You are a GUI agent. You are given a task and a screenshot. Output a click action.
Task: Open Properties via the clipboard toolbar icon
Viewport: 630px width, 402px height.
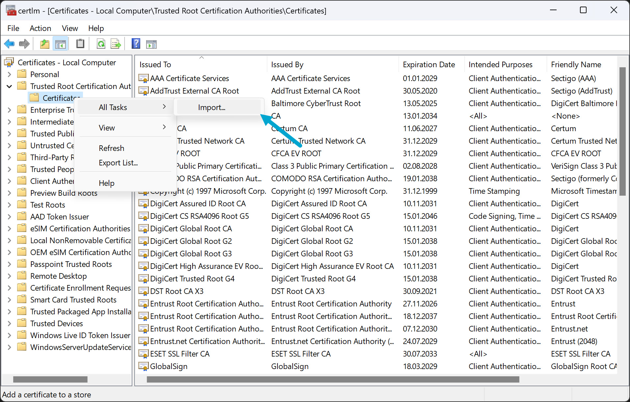tap(80, 43)
